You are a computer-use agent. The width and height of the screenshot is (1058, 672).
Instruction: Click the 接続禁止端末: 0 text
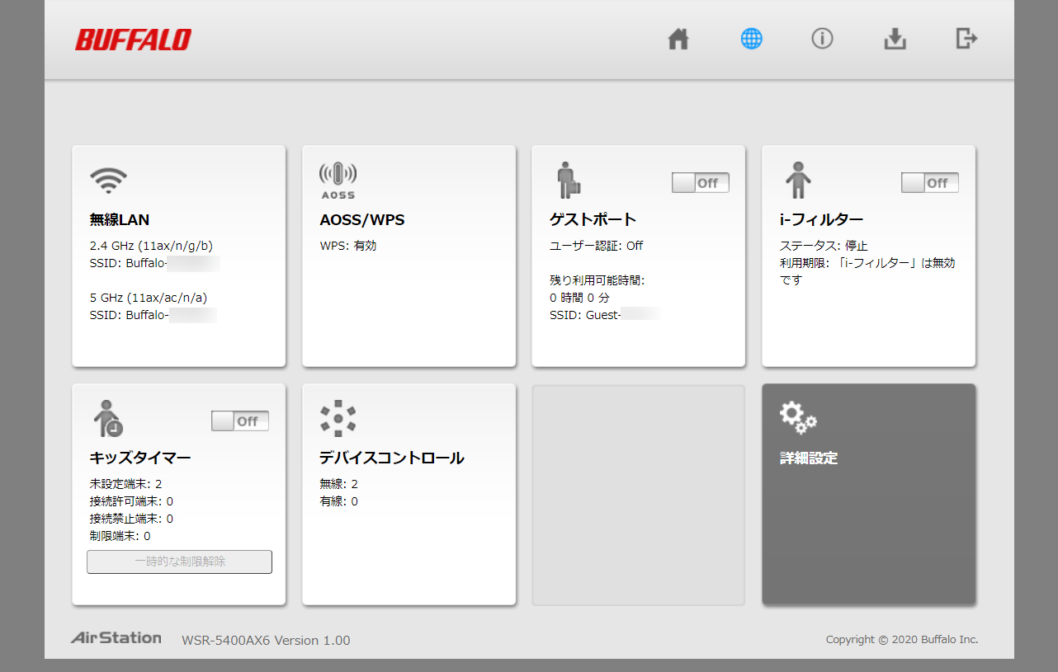click(x=131, y=519)
